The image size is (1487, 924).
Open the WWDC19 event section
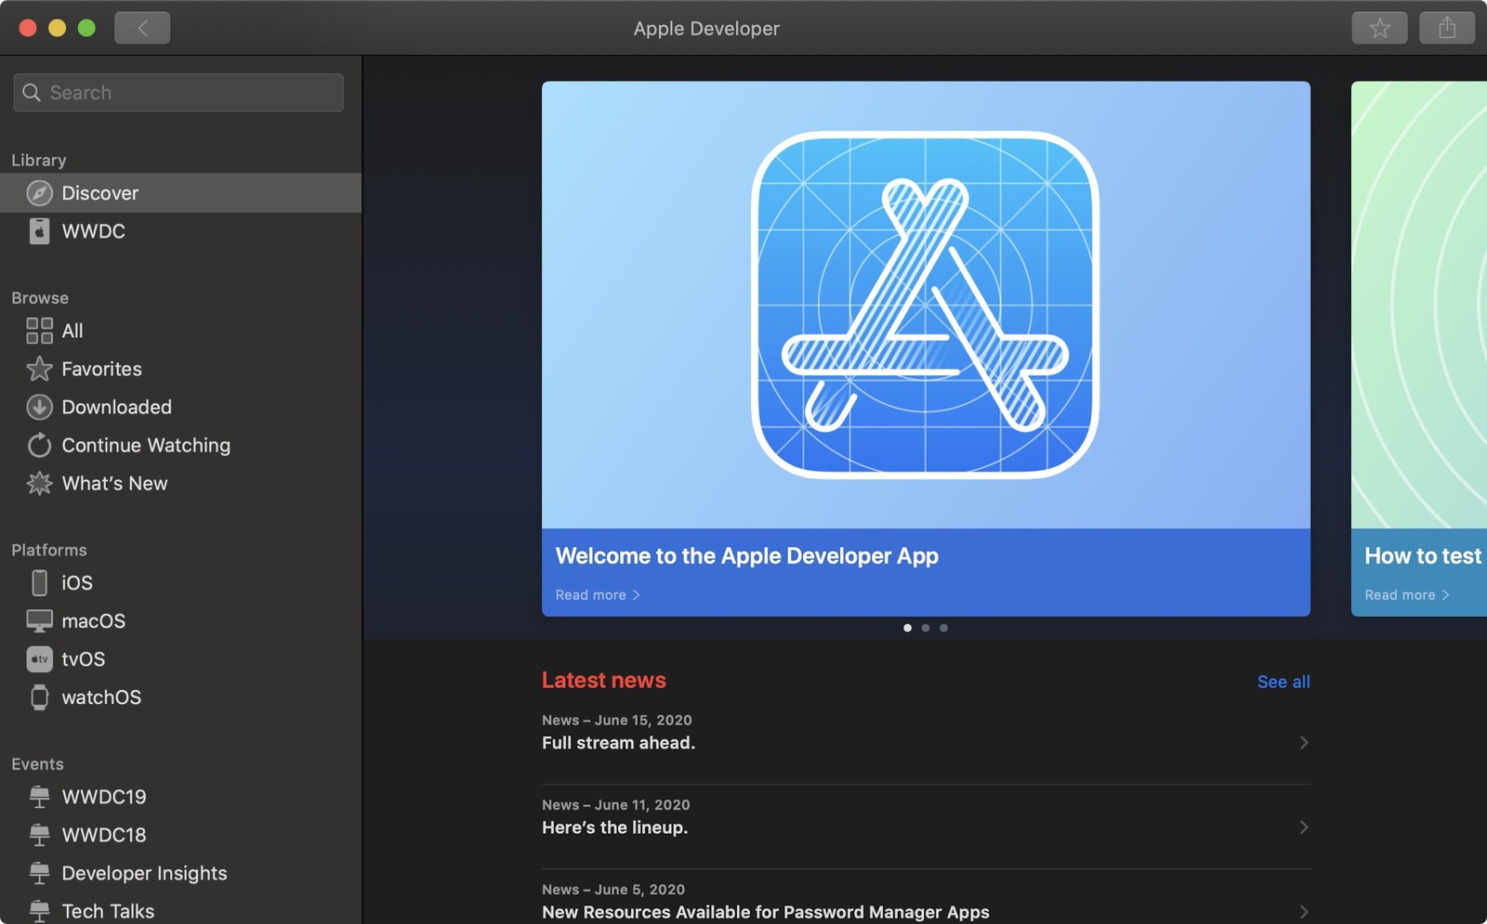103,797
